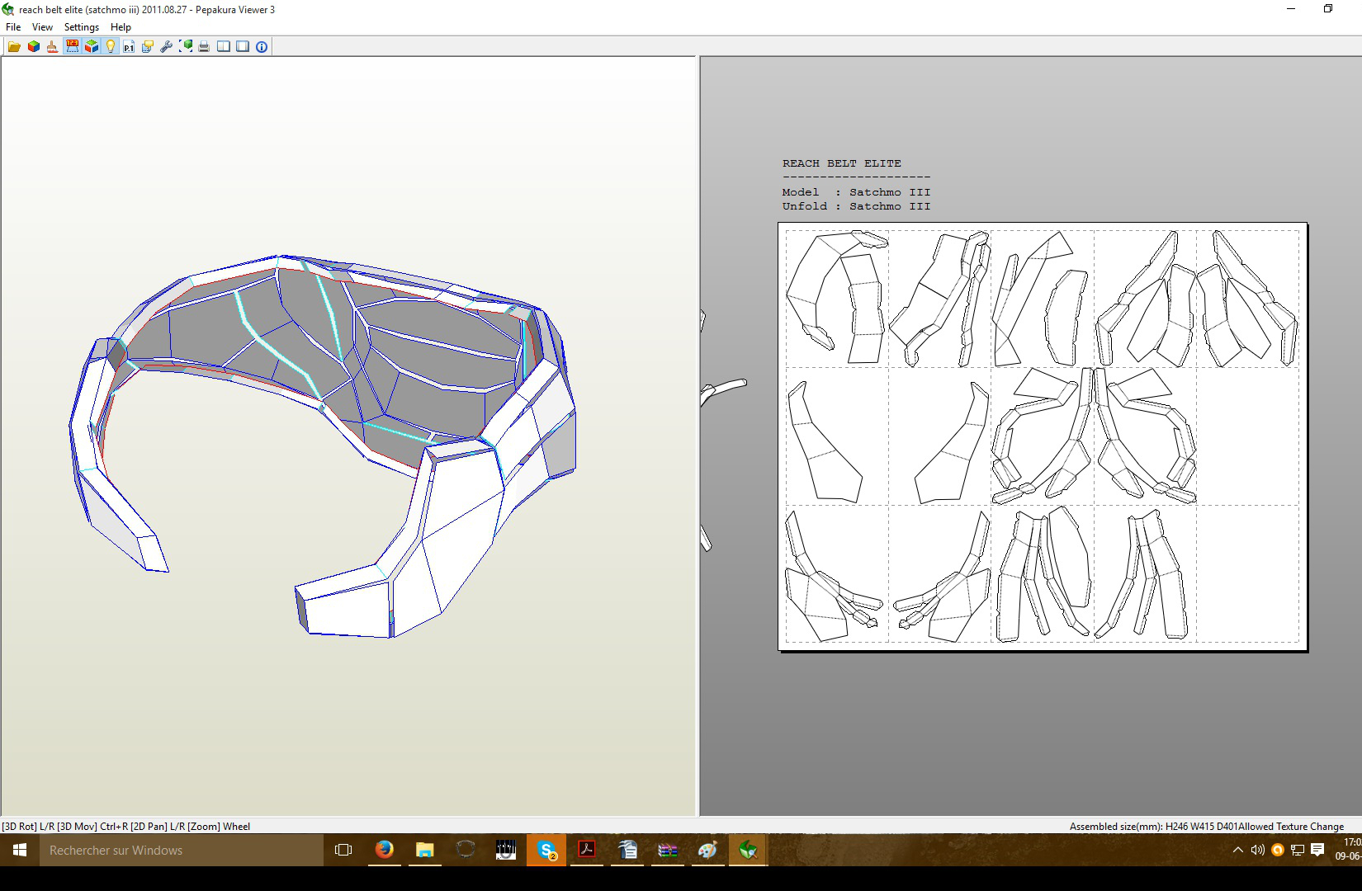
Task: Open File Explorer from the taskbar
Action: (425, 850)
